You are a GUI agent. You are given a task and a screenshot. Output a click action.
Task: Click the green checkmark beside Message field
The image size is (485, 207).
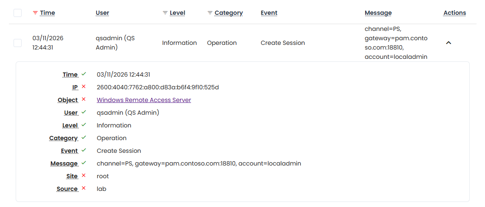(x=84, y=163)
